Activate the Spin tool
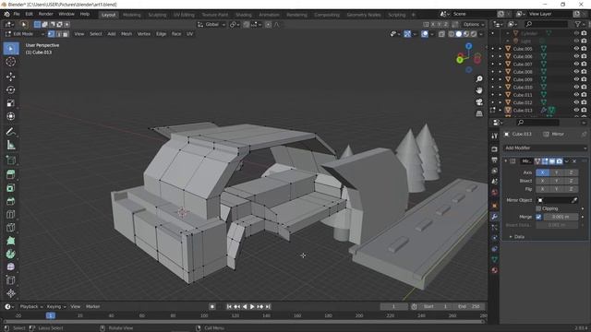Image resolution: width=591 pixels, height=332 pixels. point(10,254)
